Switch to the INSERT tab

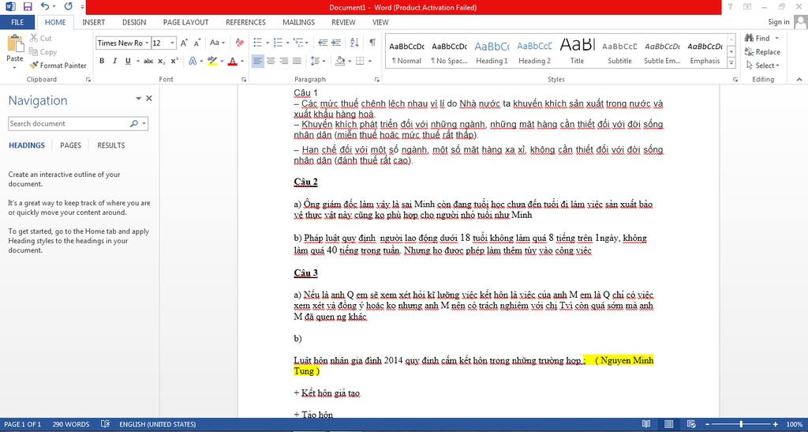pyautogui.click(x=93, y=22)
